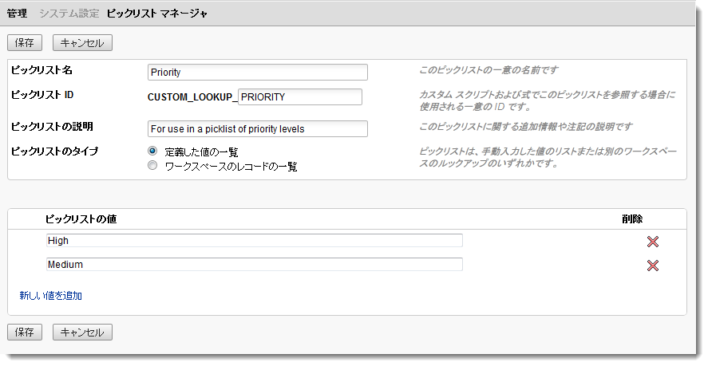The width and height of the screenshot is (708, 366).
Task: Click the bottom キャンセル button
Action: point(82,333)
